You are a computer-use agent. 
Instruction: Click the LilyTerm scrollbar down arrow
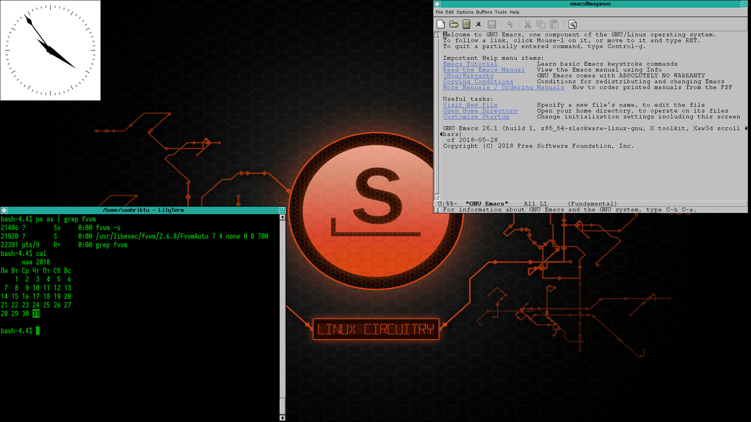click(282, 418)
